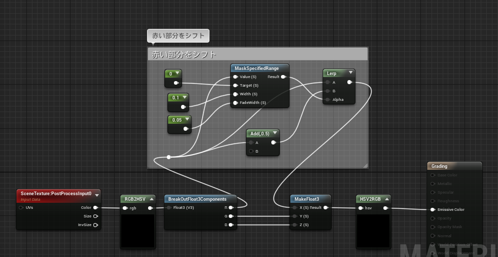Click the HSV2RGB hsv input pin
This screenshot has width=498, height=257.
point(361,208)
